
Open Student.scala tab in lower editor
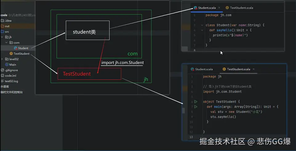point(202,69)
